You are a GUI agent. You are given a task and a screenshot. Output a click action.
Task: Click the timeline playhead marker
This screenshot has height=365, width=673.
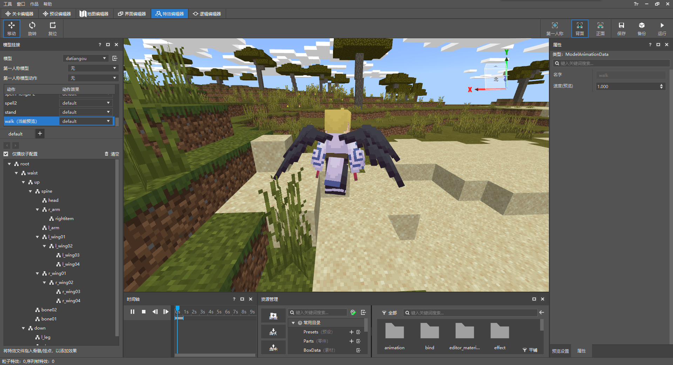point(178,309)
